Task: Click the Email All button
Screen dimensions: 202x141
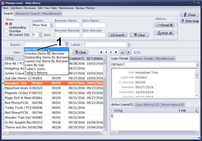Action: (165, 25)
